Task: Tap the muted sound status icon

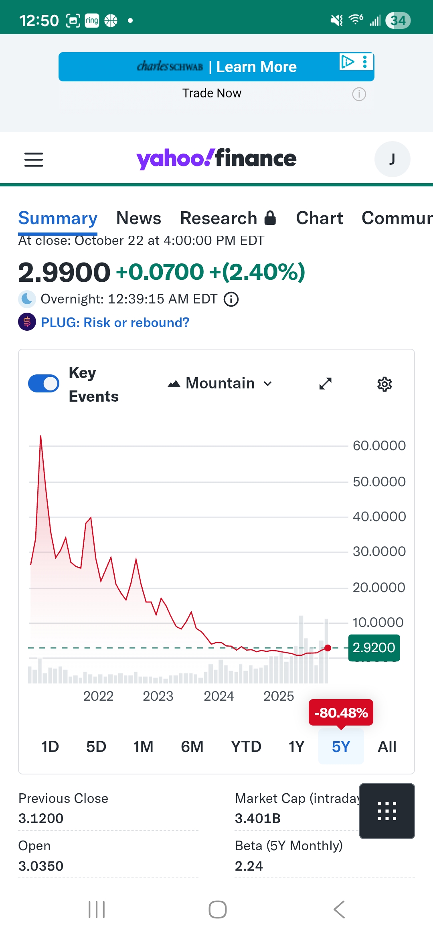Action: coord(336,20)
